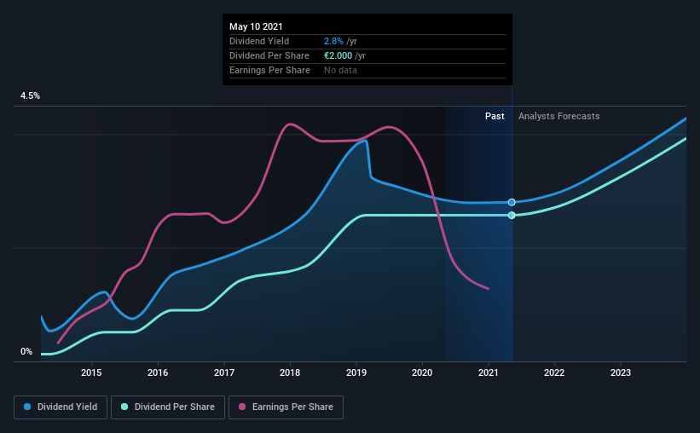This screenshot has width=700, height=433.
Task: Click the 2015 x-axis label
Action: click(x=91, y=372)
